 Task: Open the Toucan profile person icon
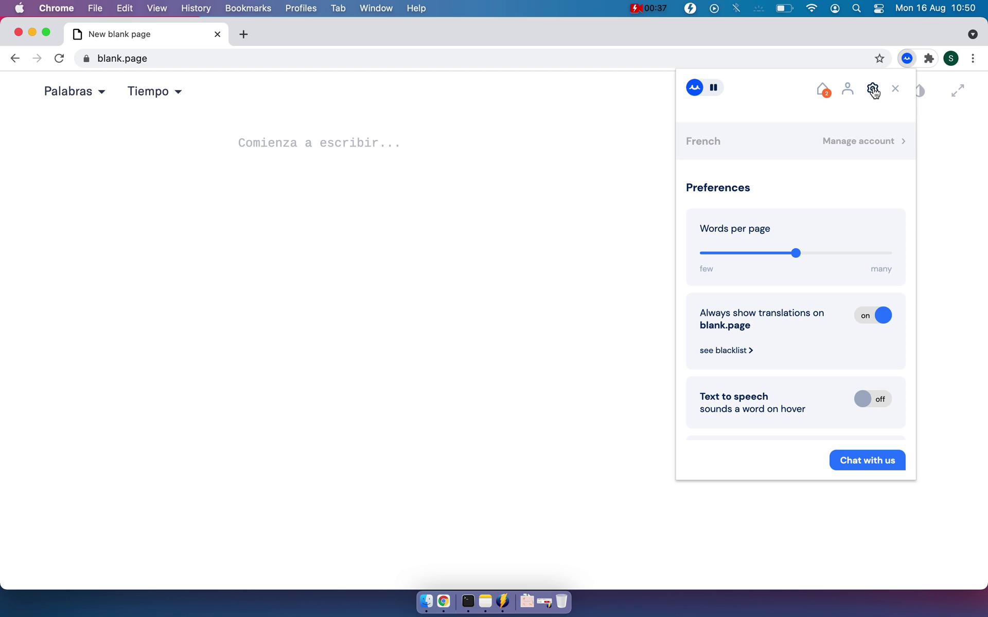tap(848, 89)
